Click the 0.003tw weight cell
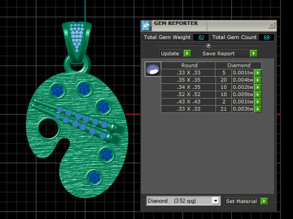This screenshot has width=293, height=219. [243, 109]
